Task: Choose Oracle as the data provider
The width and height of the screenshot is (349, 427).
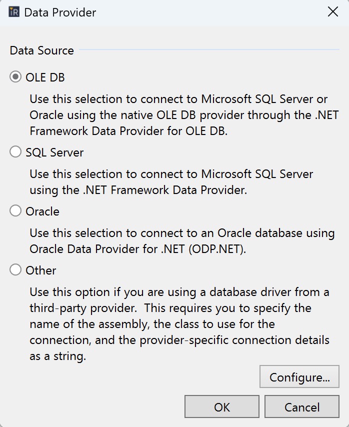Action: pyautogui.click(x=15, y=211)
